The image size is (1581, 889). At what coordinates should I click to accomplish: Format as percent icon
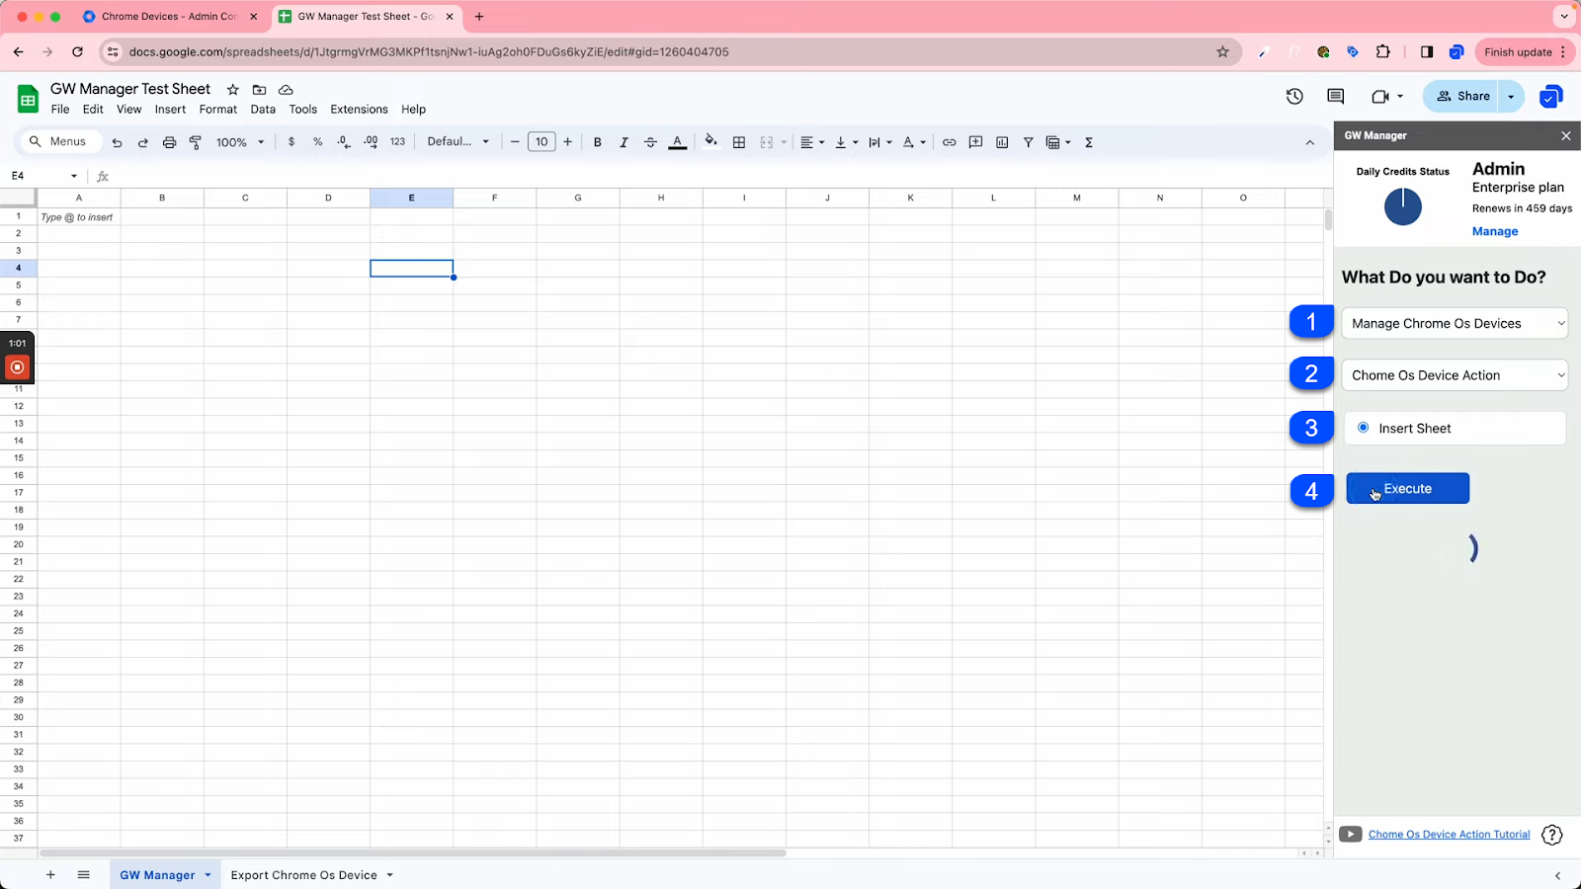317,142
